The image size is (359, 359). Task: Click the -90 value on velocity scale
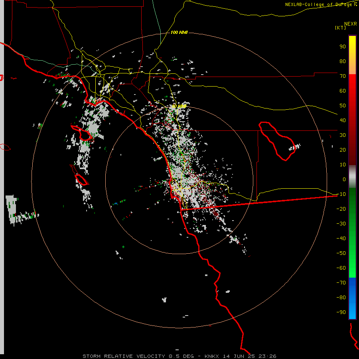point(341,312)
